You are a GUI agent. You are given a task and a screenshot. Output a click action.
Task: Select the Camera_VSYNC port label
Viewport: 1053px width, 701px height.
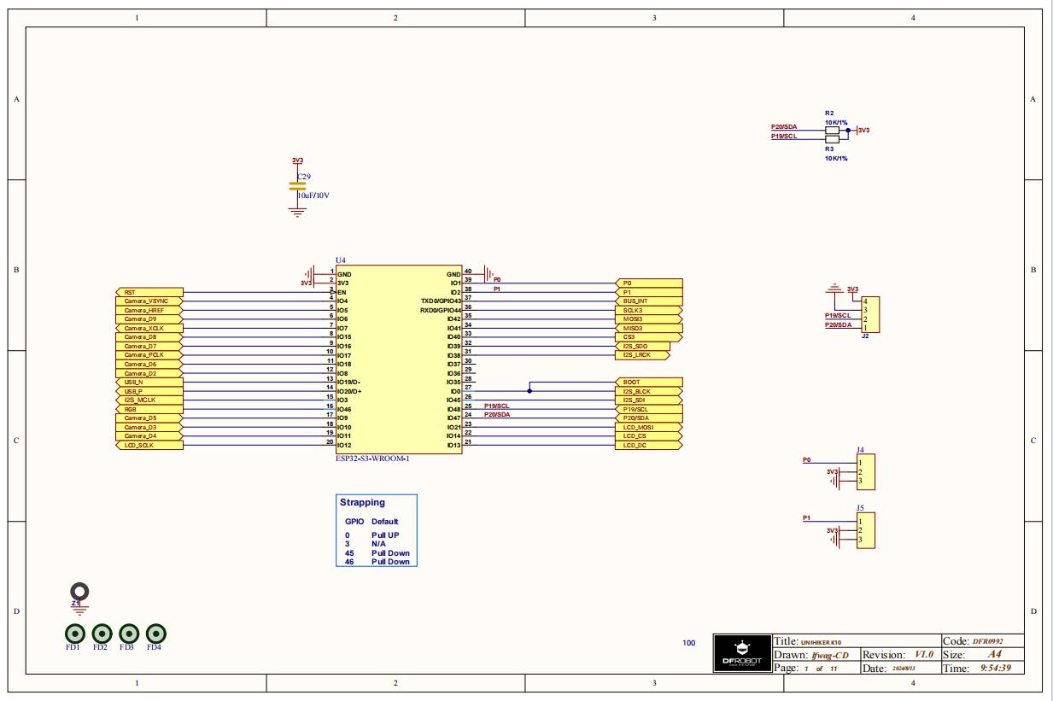tap(149, 301)
